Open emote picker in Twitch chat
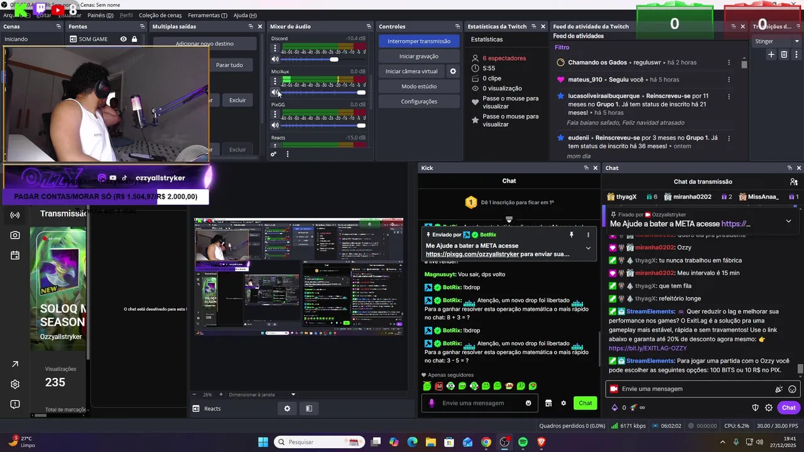The image size is (804, 452). (x=792, y=389)
